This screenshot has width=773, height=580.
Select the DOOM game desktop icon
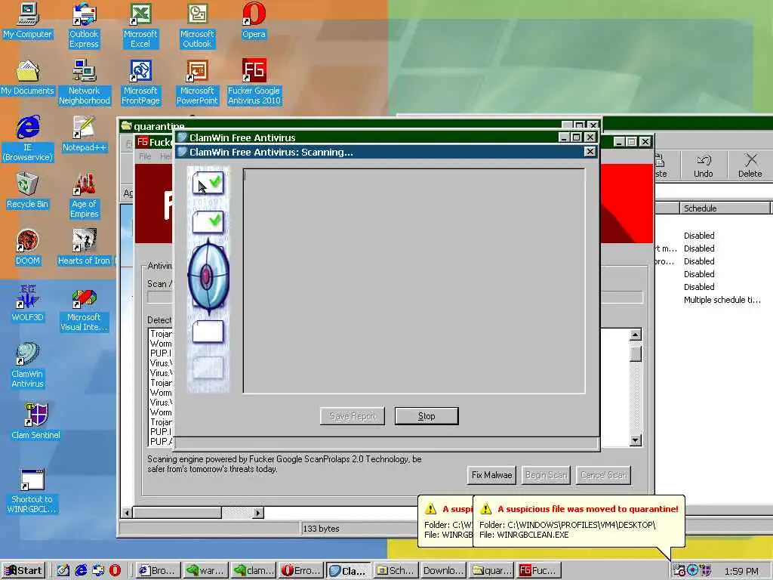coord(28,248)
